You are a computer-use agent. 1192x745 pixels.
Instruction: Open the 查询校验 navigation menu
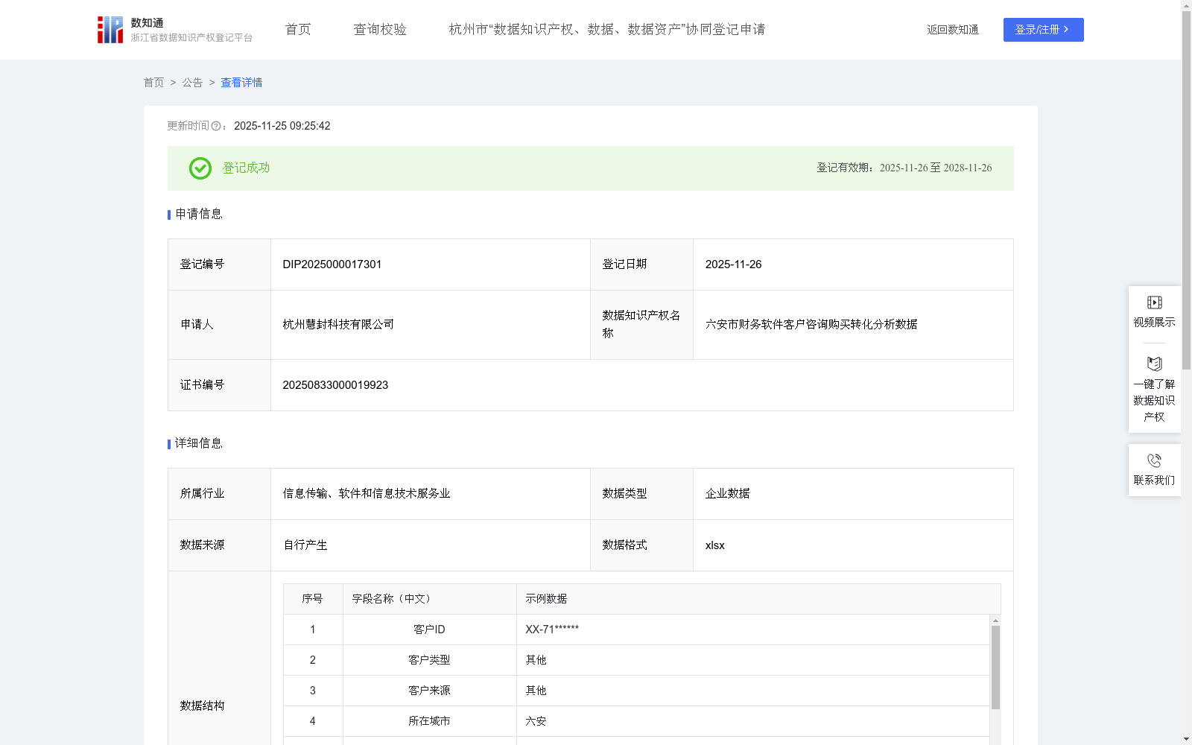coord(380,30)
